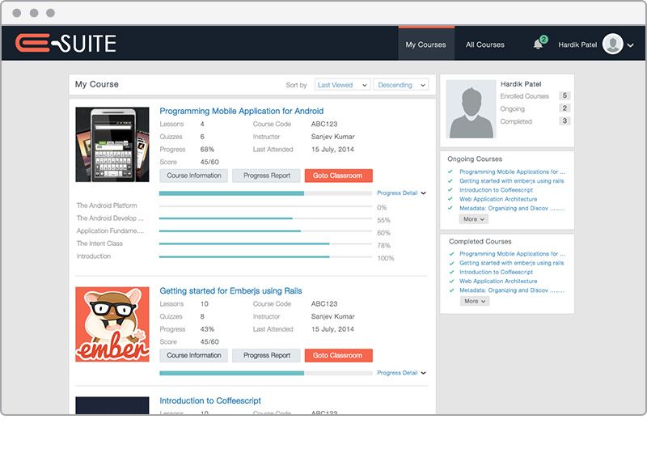The image size is (647, 453).
Task: Click checkmark beside Programming Mobile in Completed Courses
Action: click(x=451, y=254)
